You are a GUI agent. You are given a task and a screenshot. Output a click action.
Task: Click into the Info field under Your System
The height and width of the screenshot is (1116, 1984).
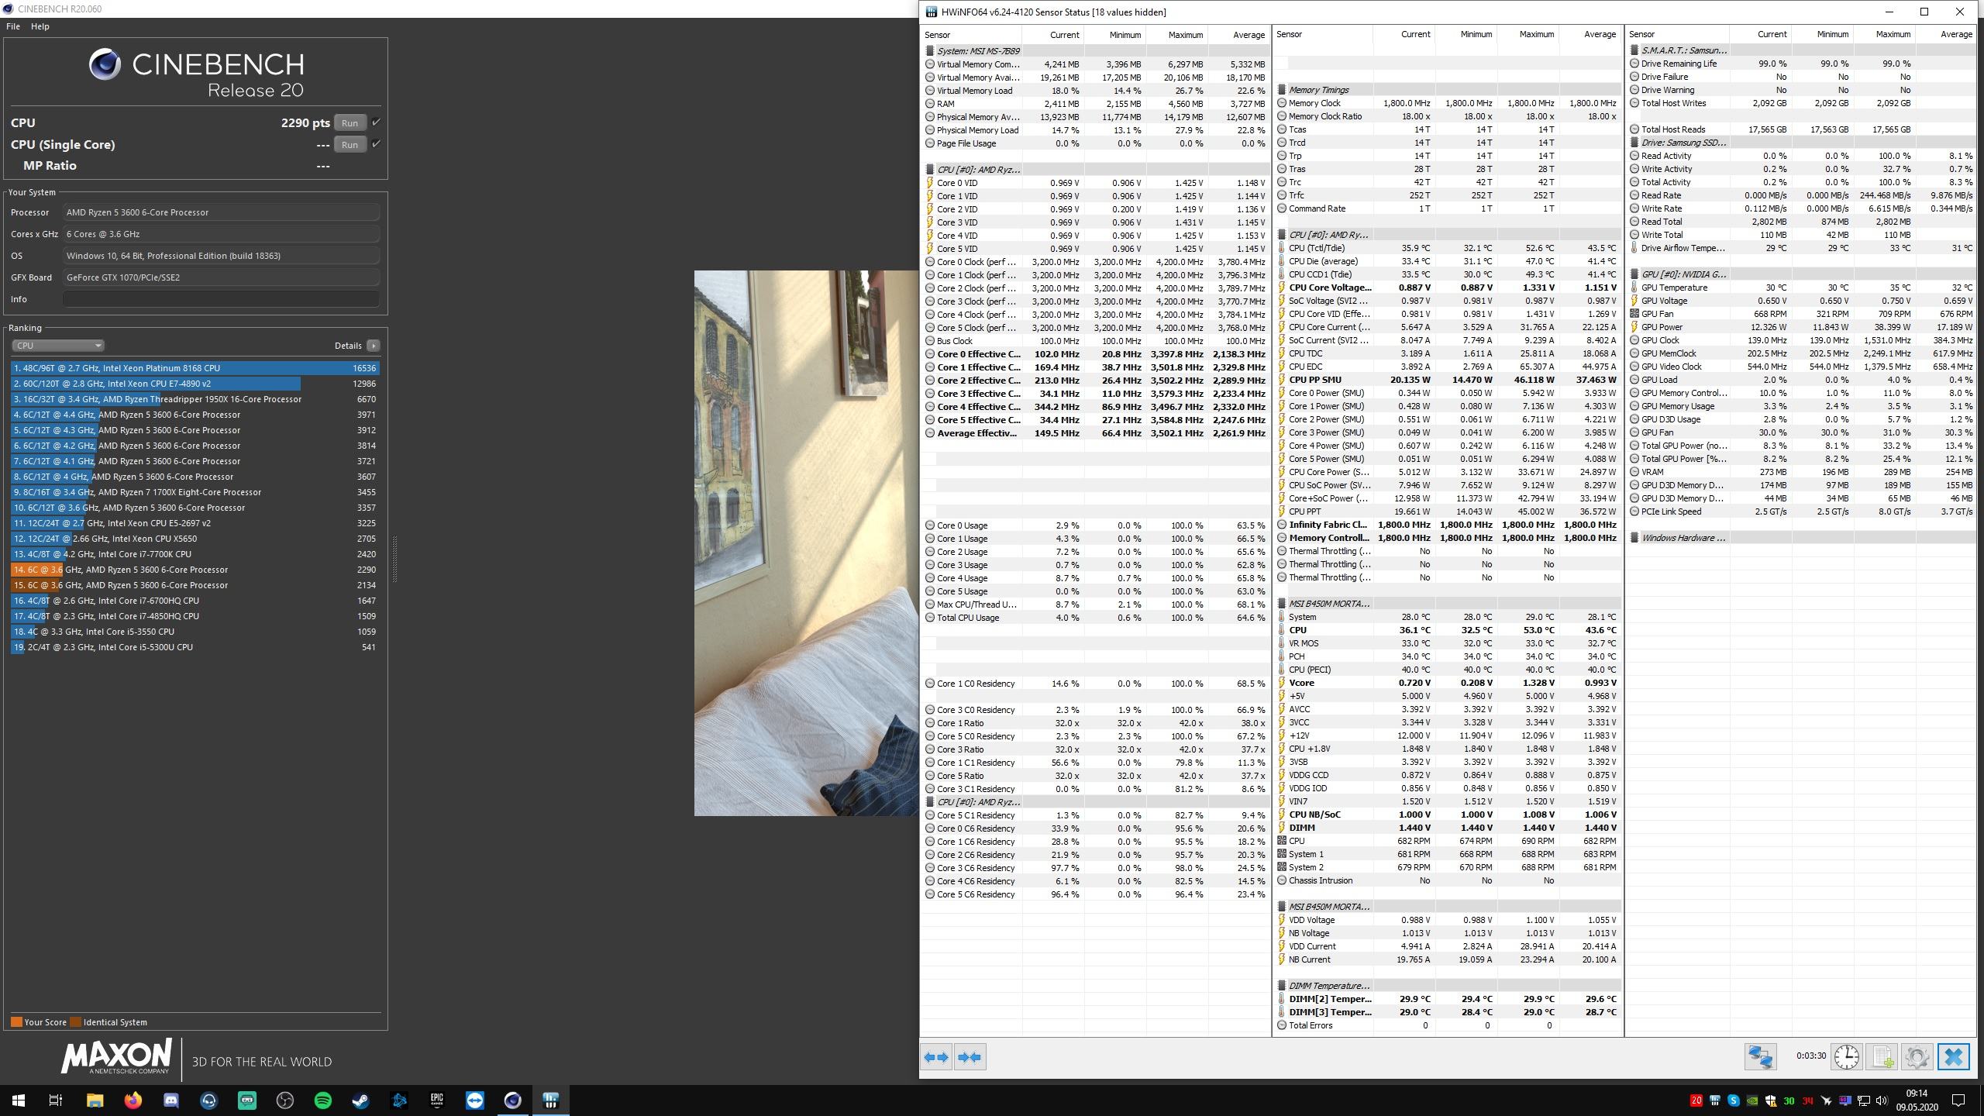coord(221,299)
